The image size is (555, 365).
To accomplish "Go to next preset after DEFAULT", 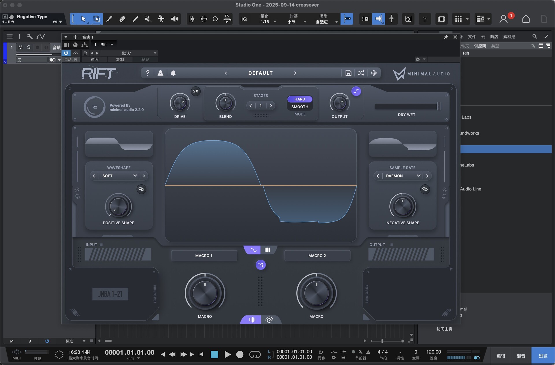I will point(295,73).
